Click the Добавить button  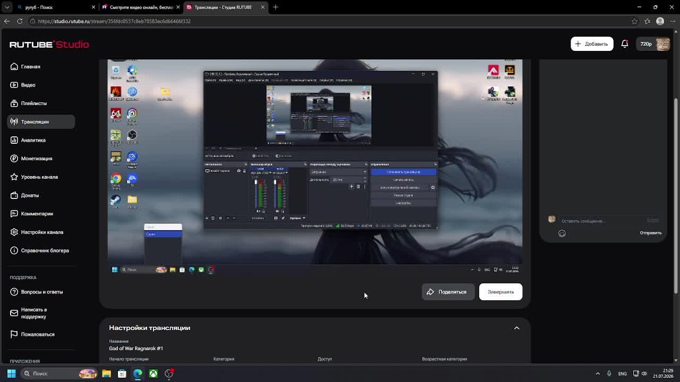pyautogui.click(x=592, y=44)
